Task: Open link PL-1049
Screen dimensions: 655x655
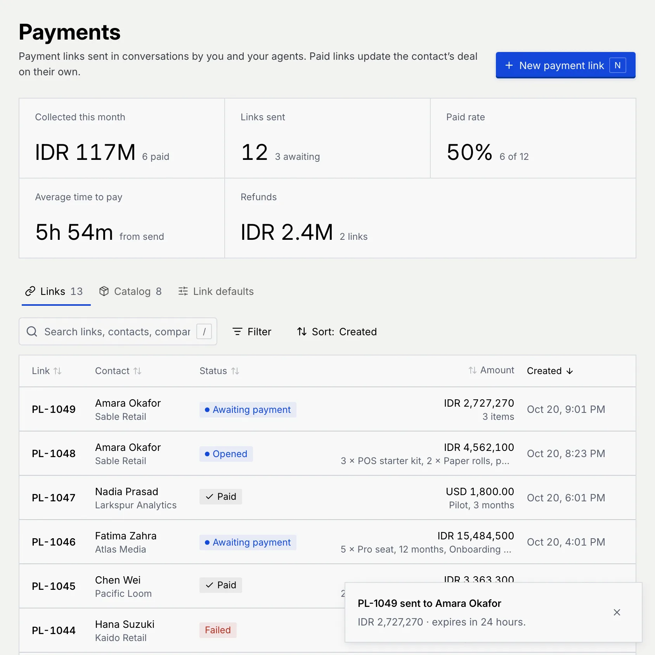Action: pyautogui.click(x=54, y=409)
